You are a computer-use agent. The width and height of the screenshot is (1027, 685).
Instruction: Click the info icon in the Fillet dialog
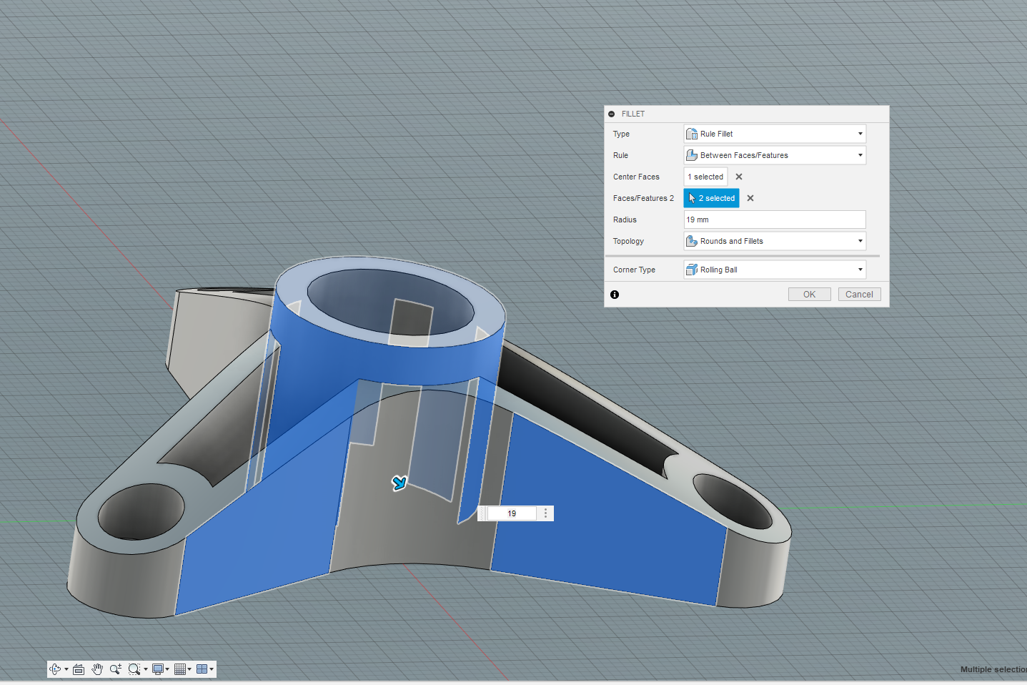[x=615, y=295]
